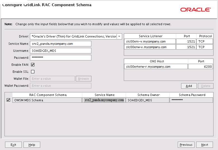The image size is (218, 150).
Task: Open the Help button
Action: (x=32, y=145)
